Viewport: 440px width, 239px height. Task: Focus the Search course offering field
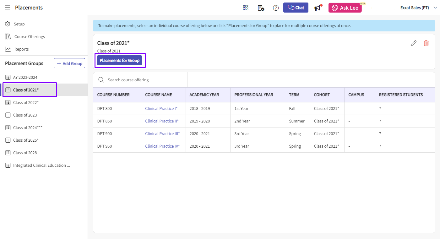(144, 80)
